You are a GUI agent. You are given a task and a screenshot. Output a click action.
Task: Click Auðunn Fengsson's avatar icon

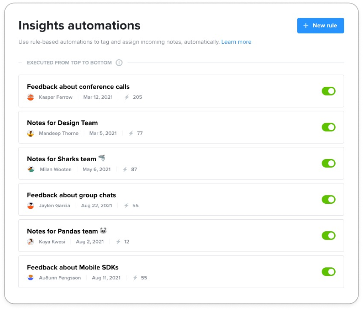click(31, 278)
